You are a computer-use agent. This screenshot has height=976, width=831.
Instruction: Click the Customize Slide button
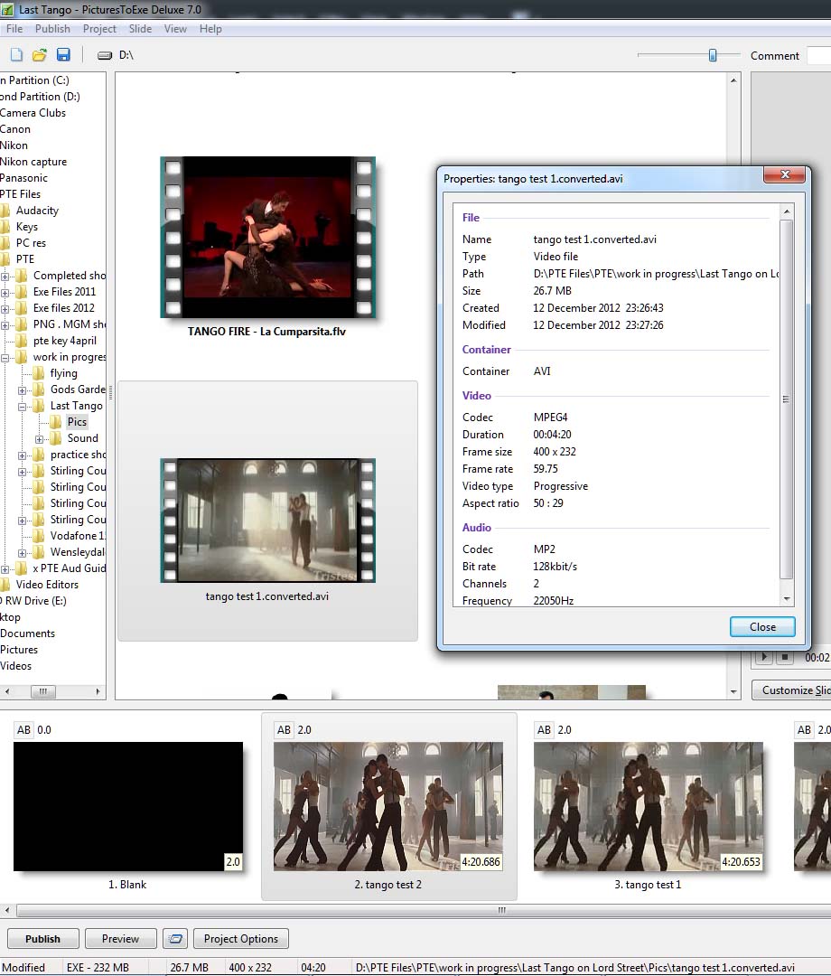coord(792,690)
